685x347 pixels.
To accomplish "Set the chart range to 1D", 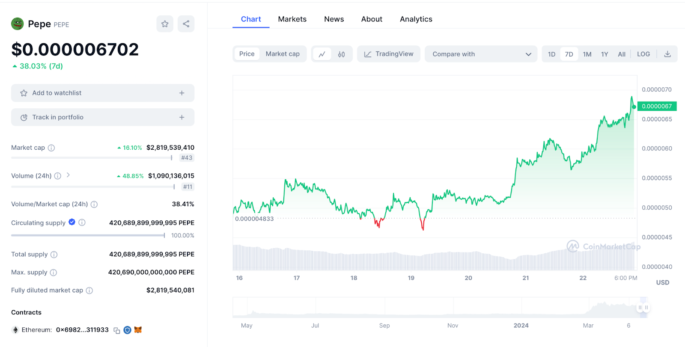I will coord(552,54).
